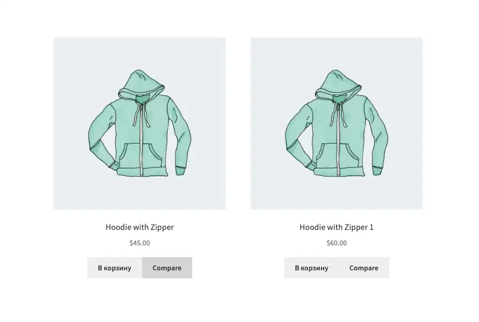Click the drawstrings on the right hoodie
This screenshot has width=479, height=322.
[x=339, y=114]
